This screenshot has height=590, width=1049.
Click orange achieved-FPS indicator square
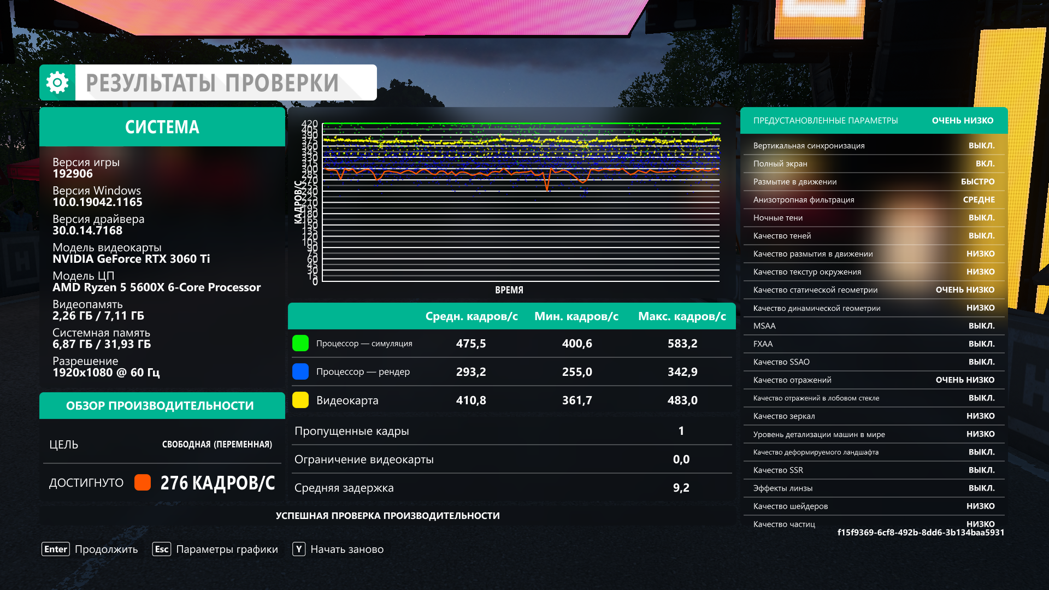pyautogui.click(x=143, y=482)
